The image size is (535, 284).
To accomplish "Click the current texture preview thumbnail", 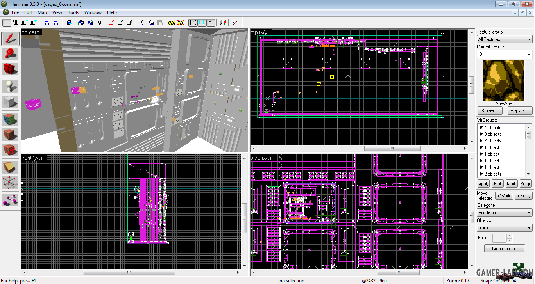I will tap(504, 80).
